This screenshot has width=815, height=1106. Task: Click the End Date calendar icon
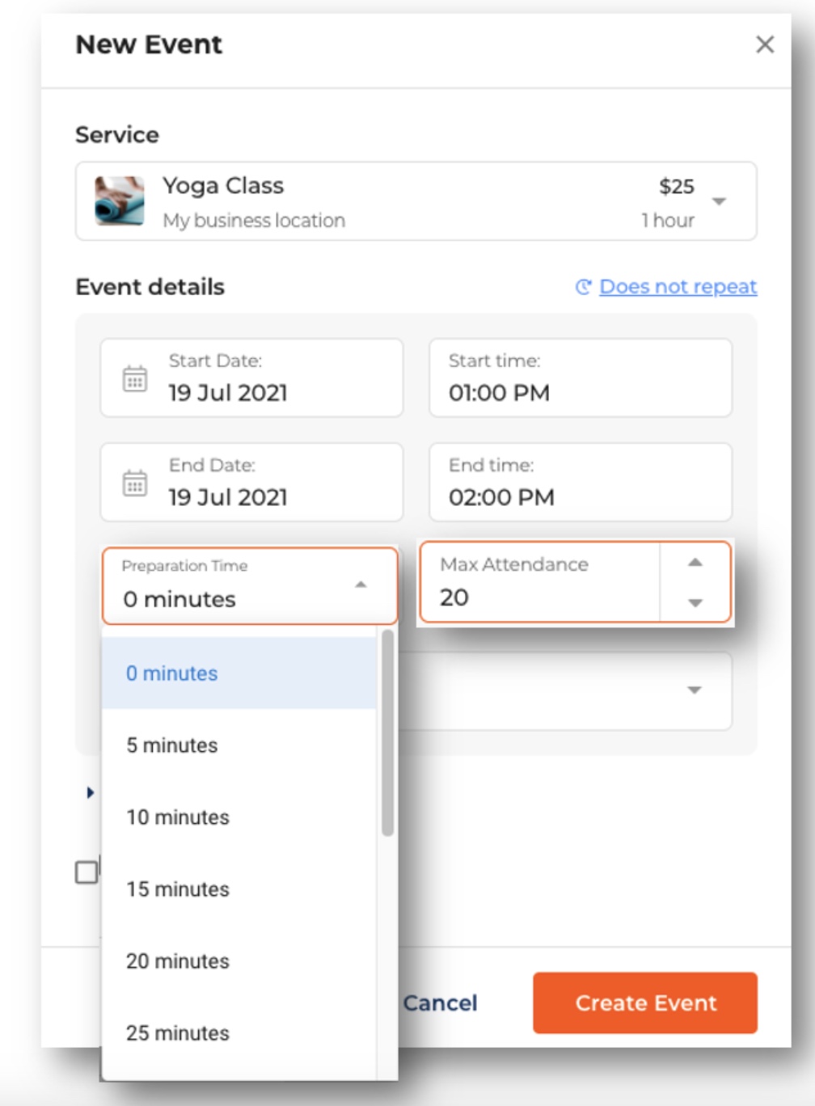135,483
